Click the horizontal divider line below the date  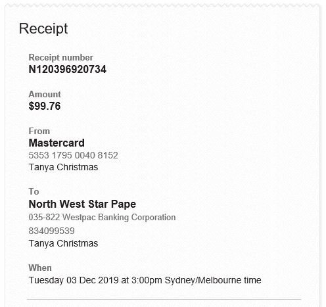tap(164, 299)
